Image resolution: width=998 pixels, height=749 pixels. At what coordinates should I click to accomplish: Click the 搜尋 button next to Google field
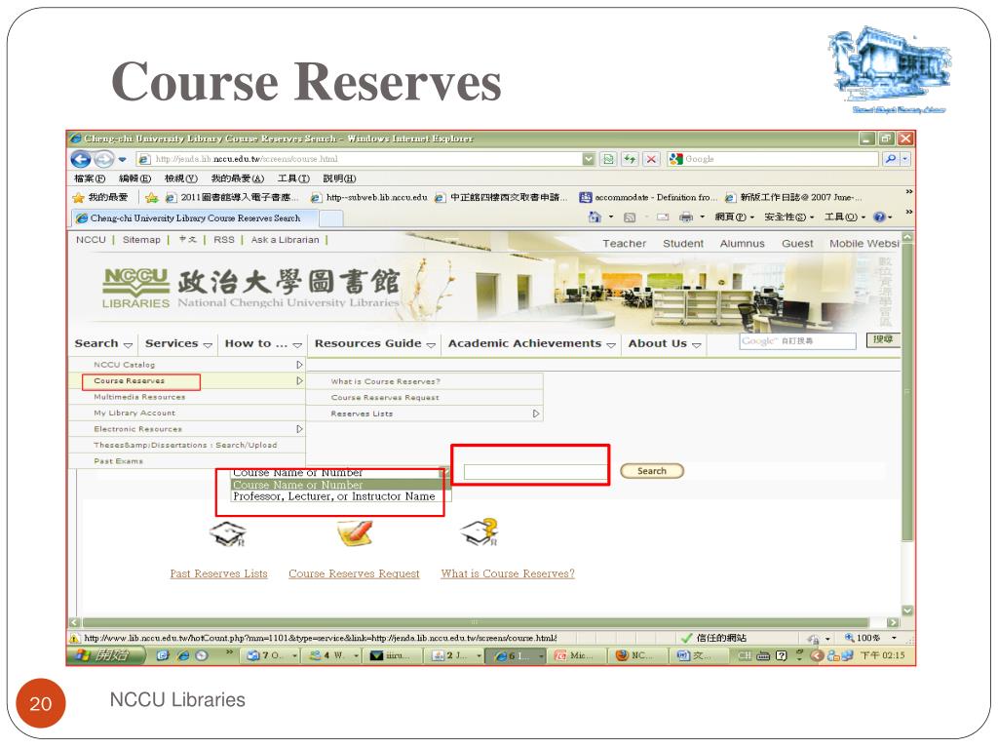[883, 340]
